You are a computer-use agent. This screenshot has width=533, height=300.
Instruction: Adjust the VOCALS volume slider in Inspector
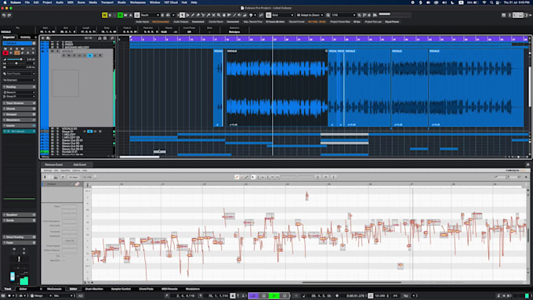[16, 60]
